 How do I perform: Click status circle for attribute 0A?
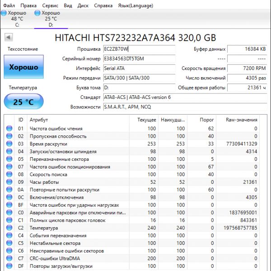click(x=9, y=190)
